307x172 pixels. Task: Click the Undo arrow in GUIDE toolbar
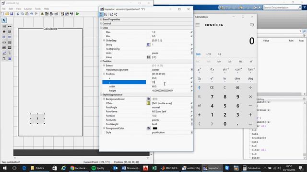[x=32, y=14]
